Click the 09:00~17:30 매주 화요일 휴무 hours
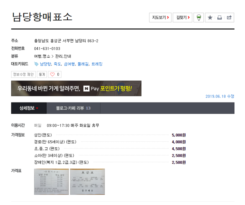 pos(73,125)
